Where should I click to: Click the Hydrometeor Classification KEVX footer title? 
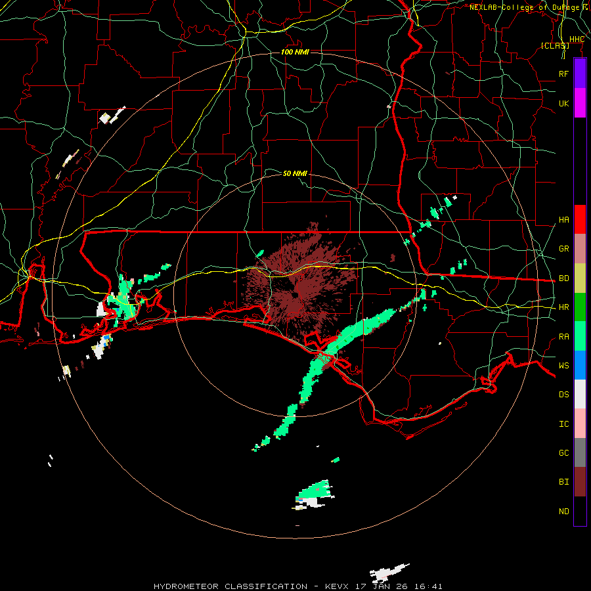pos(297,586)
